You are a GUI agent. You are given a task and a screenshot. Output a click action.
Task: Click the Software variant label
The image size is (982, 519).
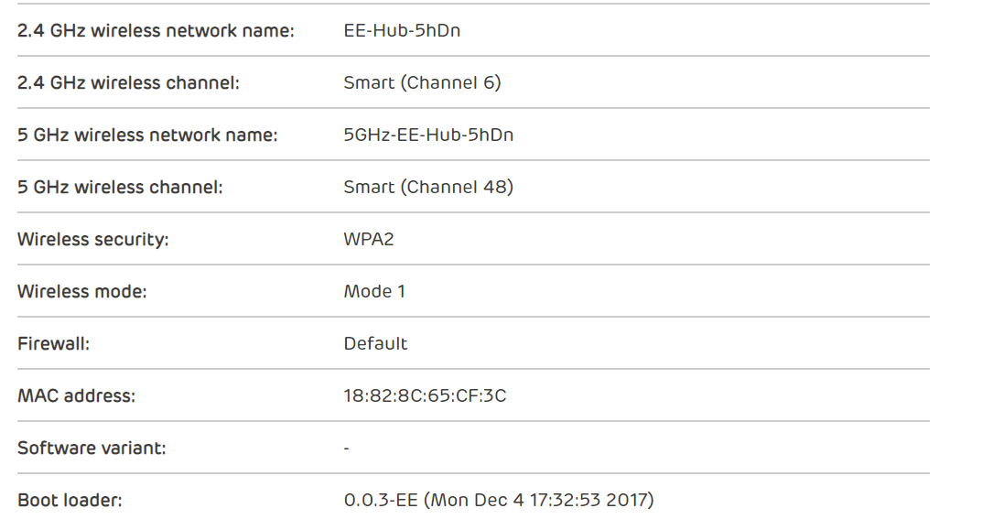(92, 448)
